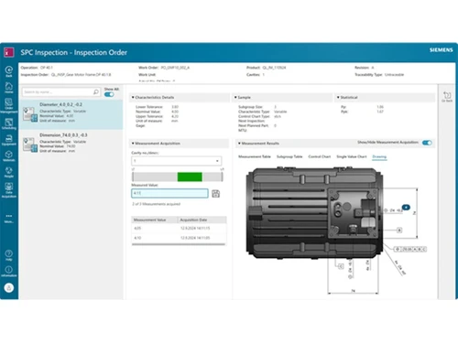Switch to the Single Value Chart tab
This screenshot has width=458, height=343.
click(x=352, y=156)
